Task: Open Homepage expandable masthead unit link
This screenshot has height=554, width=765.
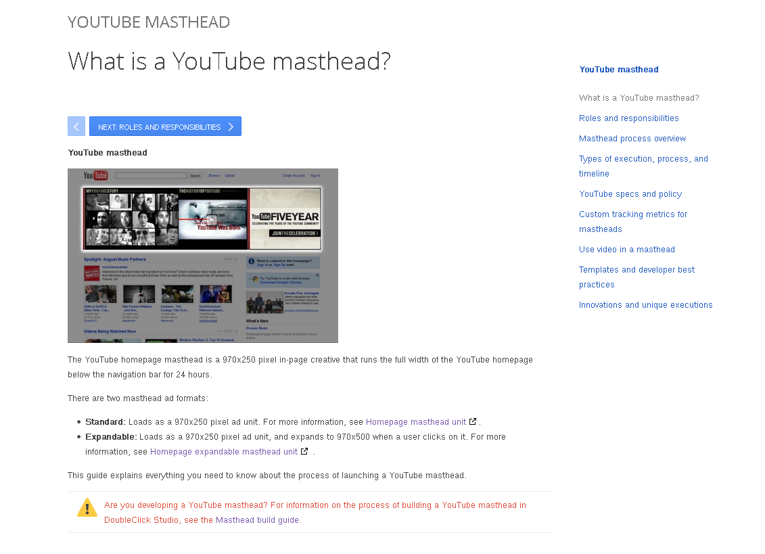Action: 223,452
